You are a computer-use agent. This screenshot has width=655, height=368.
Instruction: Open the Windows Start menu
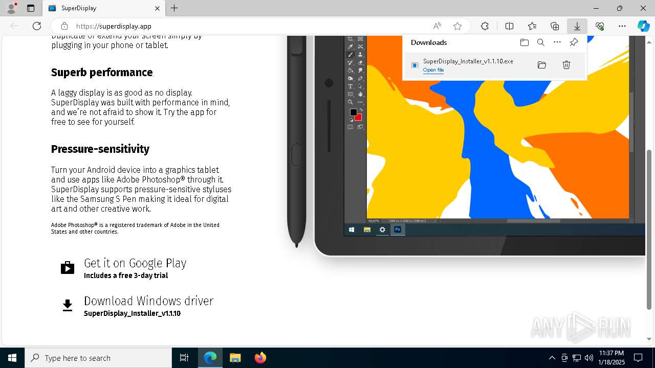(12, 358)
